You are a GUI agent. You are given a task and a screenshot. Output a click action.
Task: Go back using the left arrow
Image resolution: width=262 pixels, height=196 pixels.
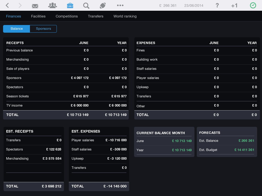[x=7, y=5]
